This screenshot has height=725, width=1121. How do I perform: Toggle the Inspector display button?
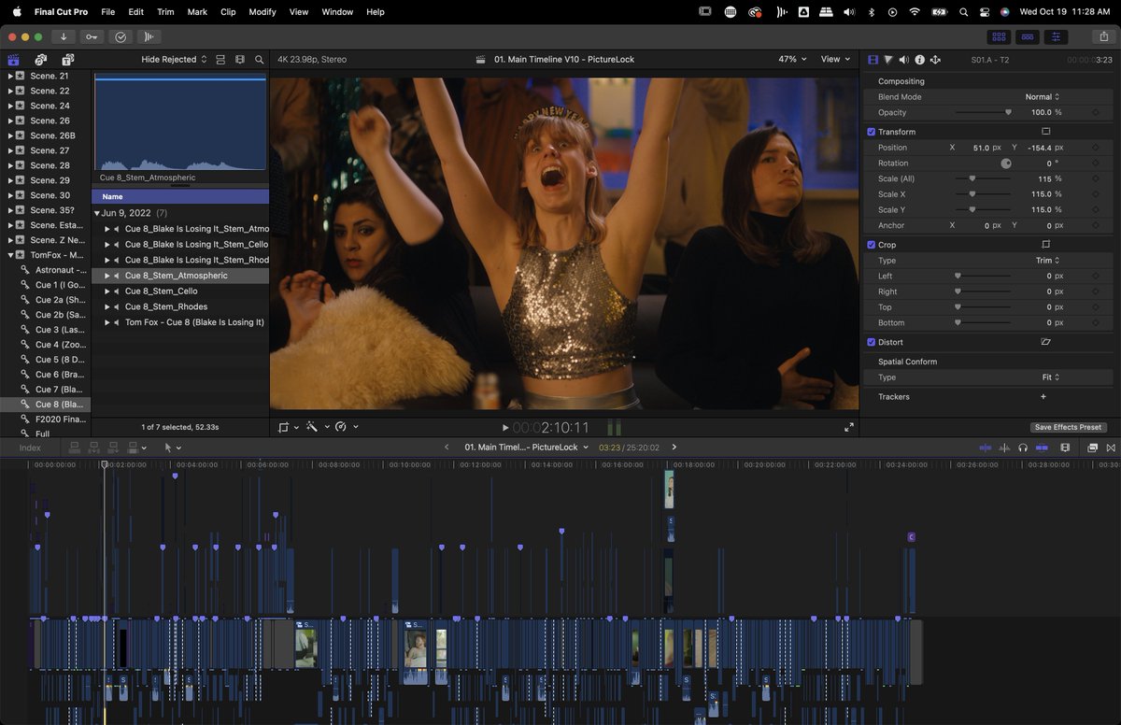[1057, 36]
